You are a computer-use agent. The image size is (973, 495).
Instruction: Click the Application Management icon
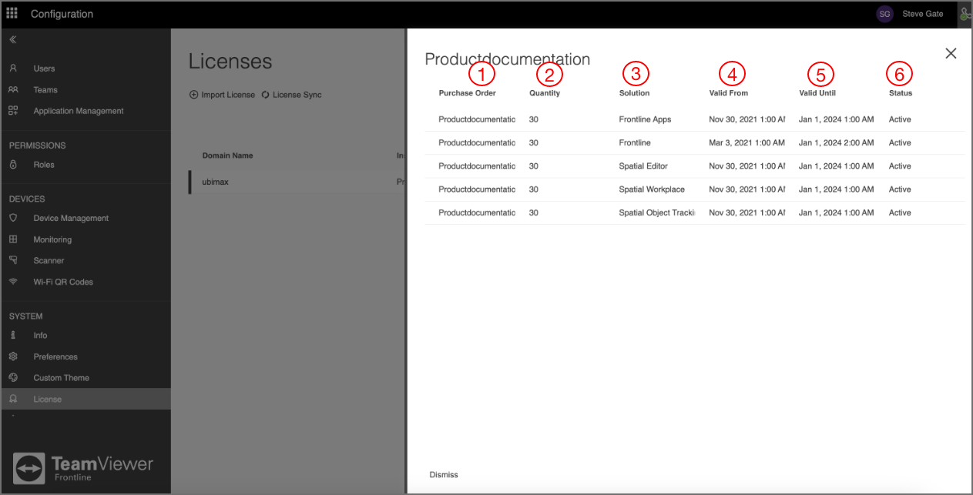coord(13,111)
